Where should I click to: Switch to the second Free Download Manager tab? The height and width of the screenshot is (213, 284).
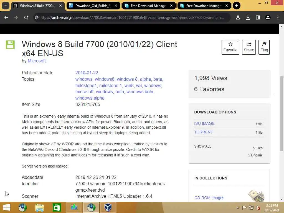click(x=204, y=6)
